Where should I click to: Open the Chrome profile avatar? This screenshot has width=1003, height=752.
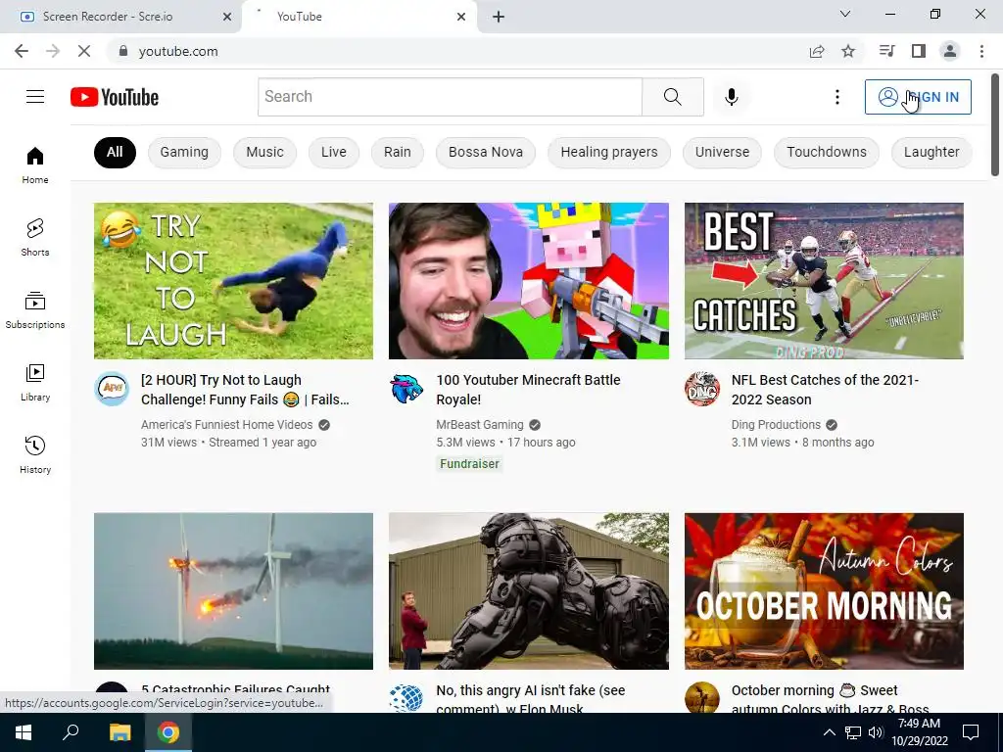[950, 51]
